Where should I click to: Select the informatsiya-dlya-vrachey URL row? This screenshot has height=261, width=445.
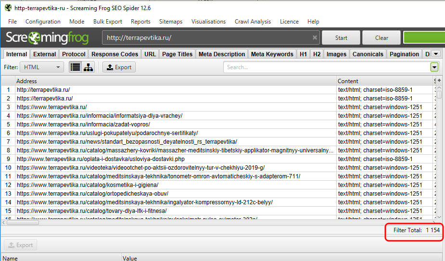(x=100, y=116)
